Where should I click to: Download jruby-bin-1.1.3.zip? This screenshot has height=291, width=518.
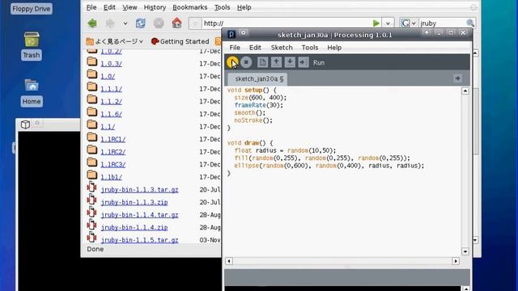click(x=134, y=202)
